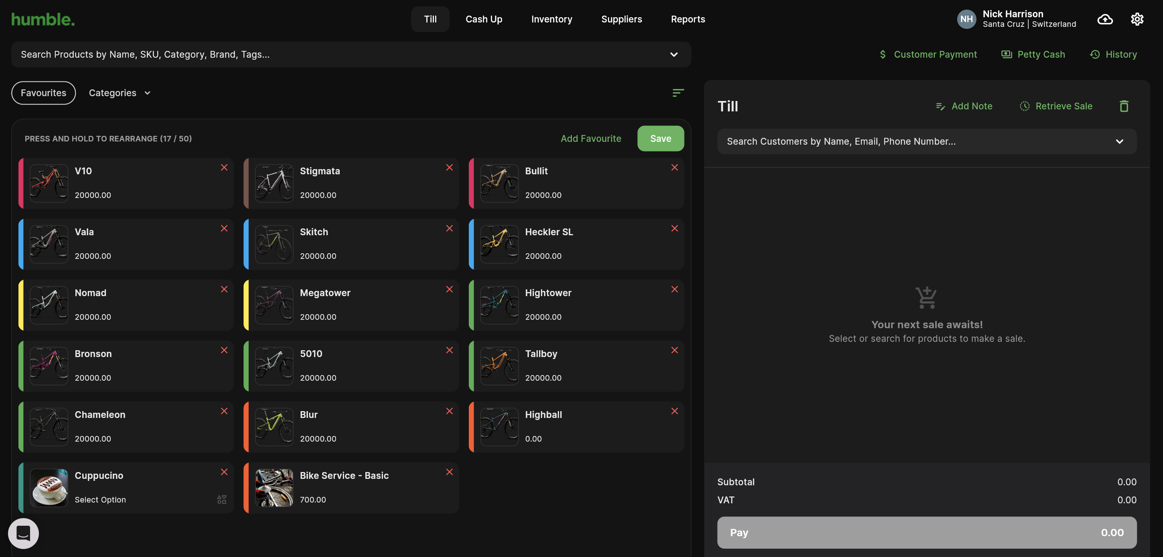Screen dimensions: 1163x557
Task: Remove Hightower from favourites
Action: (x=674, y=289)
